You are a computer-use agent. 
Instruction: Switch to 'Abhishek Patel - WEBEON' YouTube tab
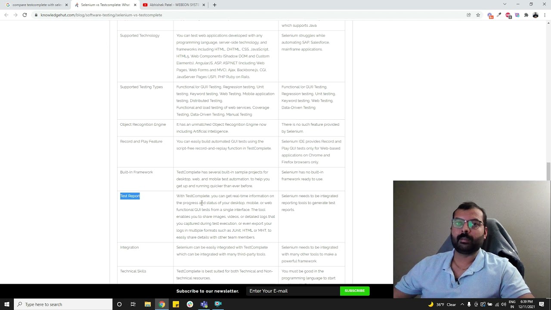pyautogui.click(x=174, y=5)
